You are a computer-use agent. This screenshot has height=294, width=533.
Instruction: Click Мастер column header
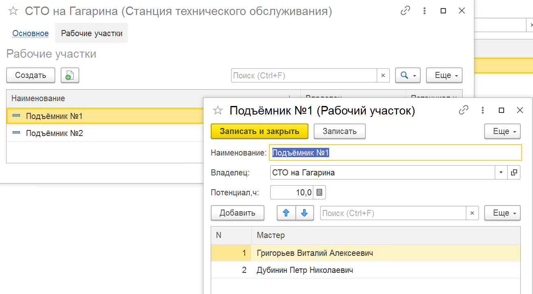(x=386, y=235)
